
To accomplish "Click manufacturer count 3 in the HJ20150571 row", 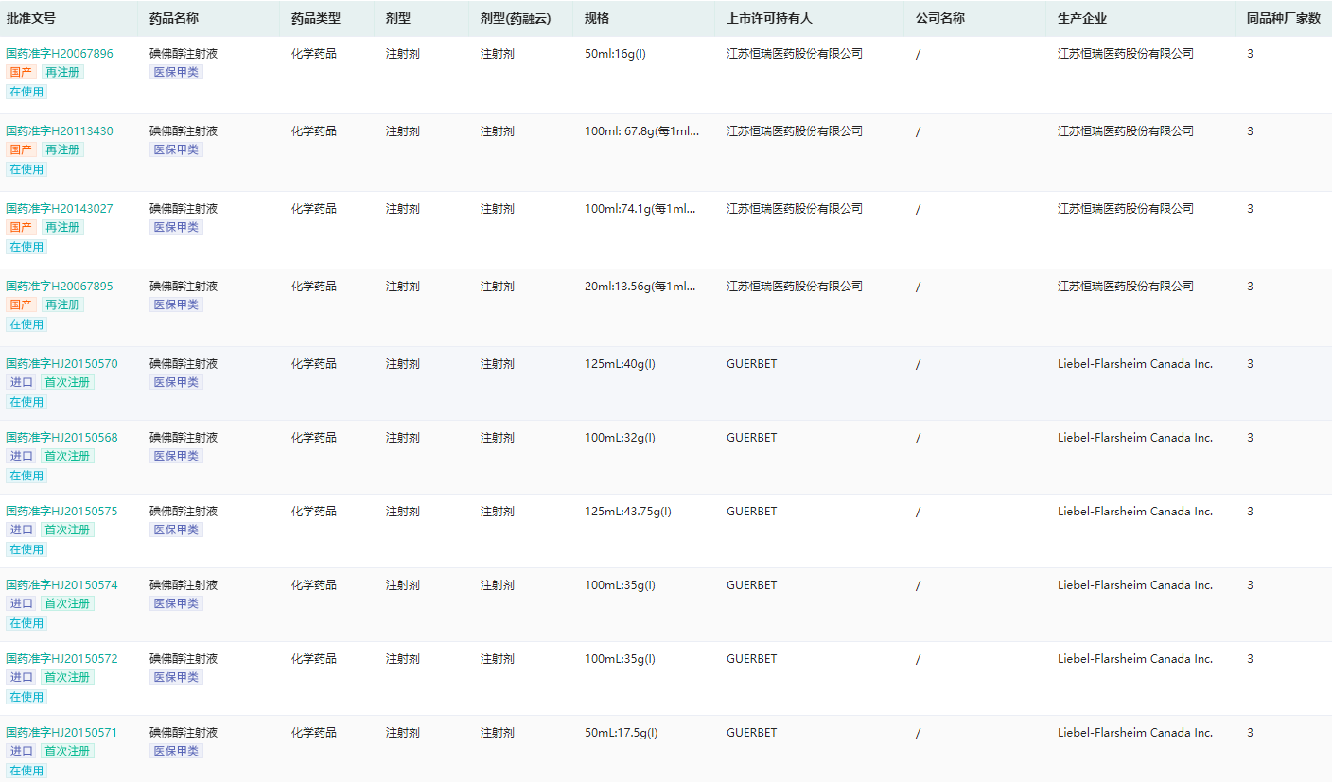I will tap(1250, 733).
